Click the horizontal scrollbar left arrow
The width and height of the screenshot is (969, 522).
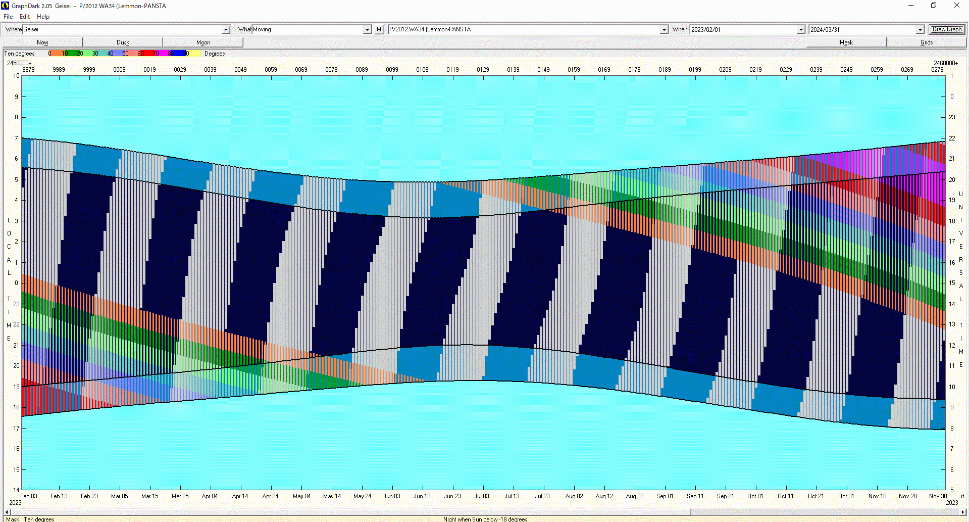coord(7,512)
